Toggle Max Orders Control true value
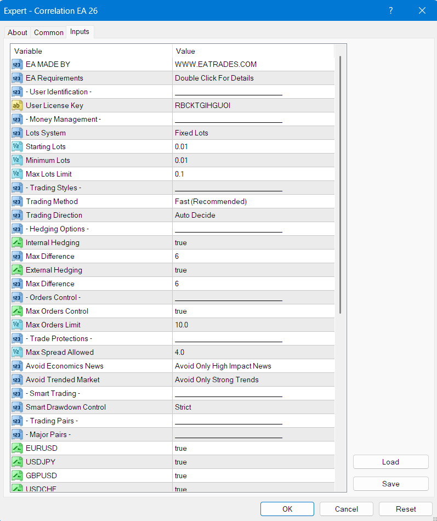The width and height of the screenshot is (437, 521). coord(181,311)
